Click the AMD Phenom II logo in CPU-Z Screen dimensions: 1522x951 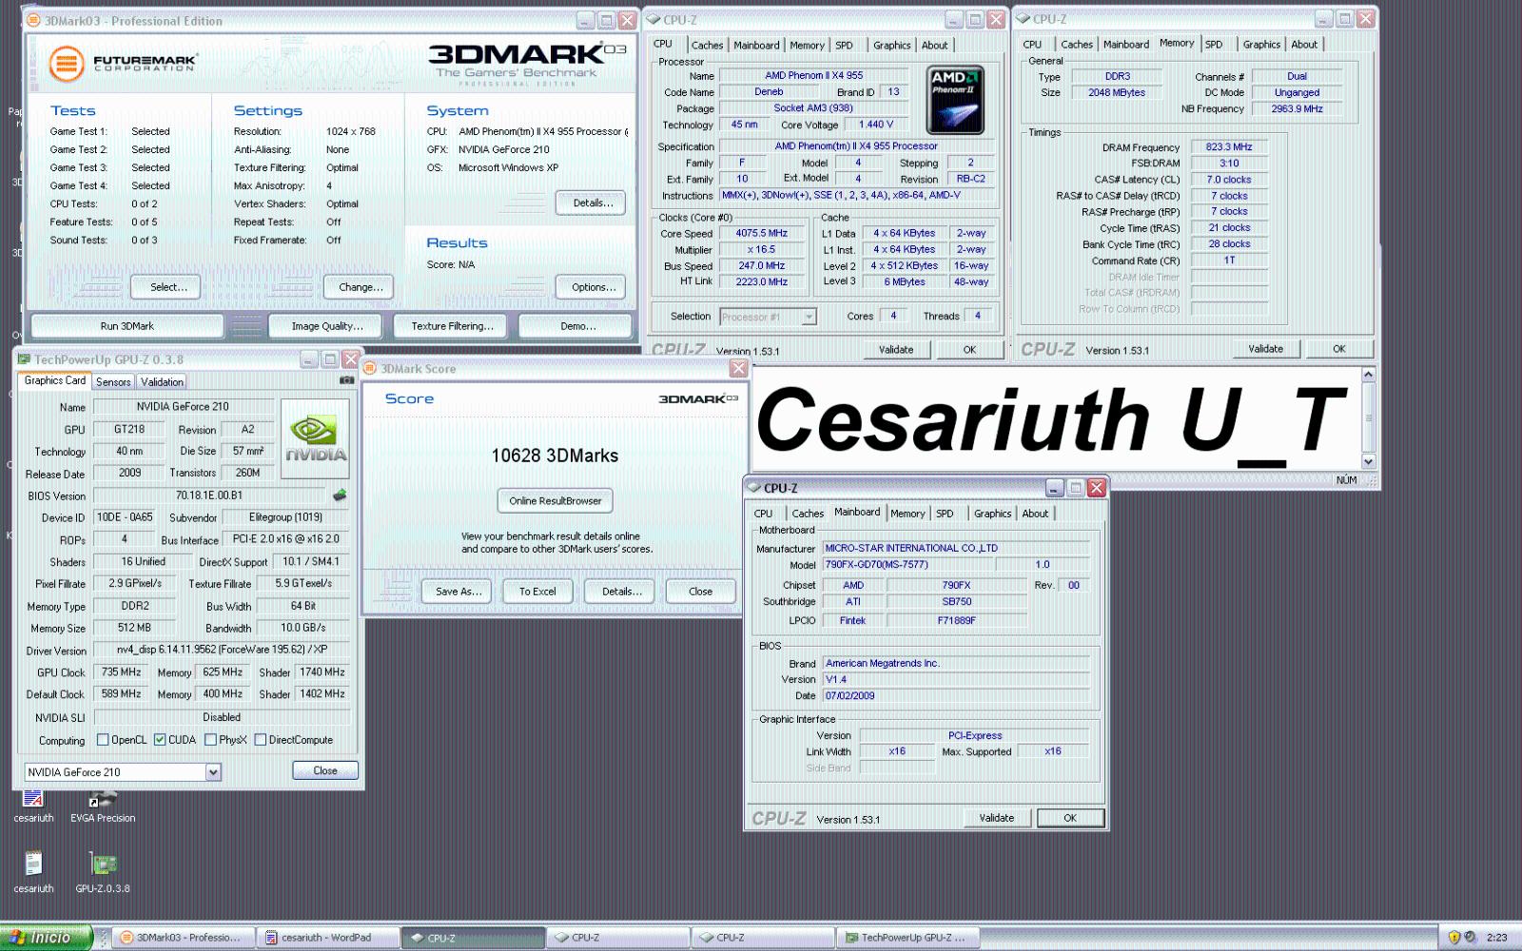click(954, 100)
